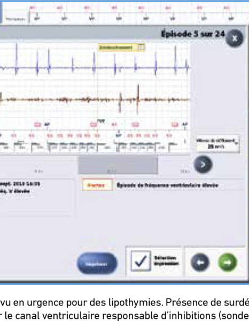The width and height of the screenshot is (249, 321).
Task: Click the tall spike on the ventricular channel
Action: click(x=138, y=98)
